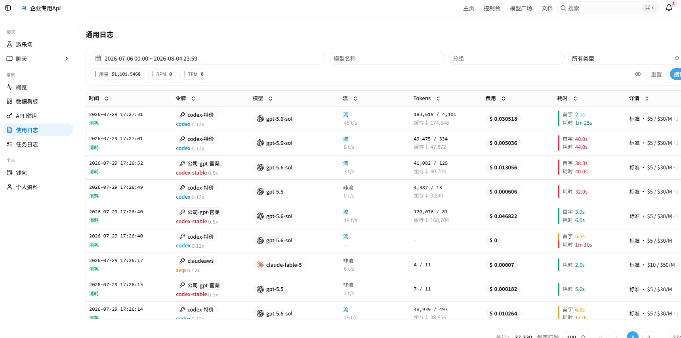Go to 主页 in top navigation
This screenshot has width=681, height=338.
point(469,8)
